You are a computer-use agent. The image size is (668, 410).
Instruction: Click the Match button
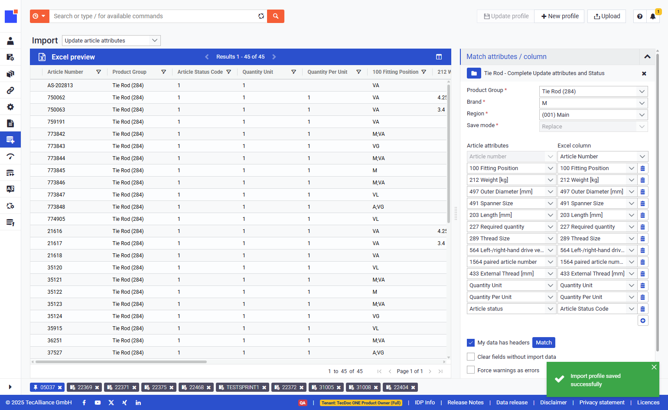(x=544, y=343)
